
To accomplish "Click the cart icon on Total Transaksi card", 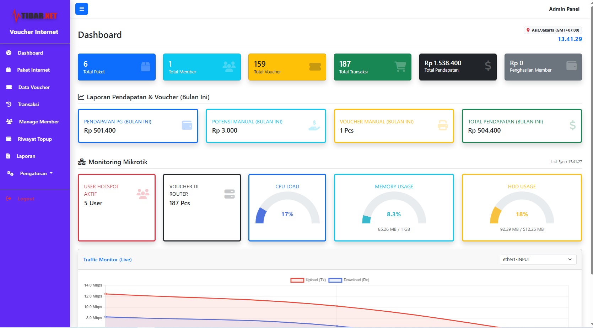I will click(x=400, y=66).
